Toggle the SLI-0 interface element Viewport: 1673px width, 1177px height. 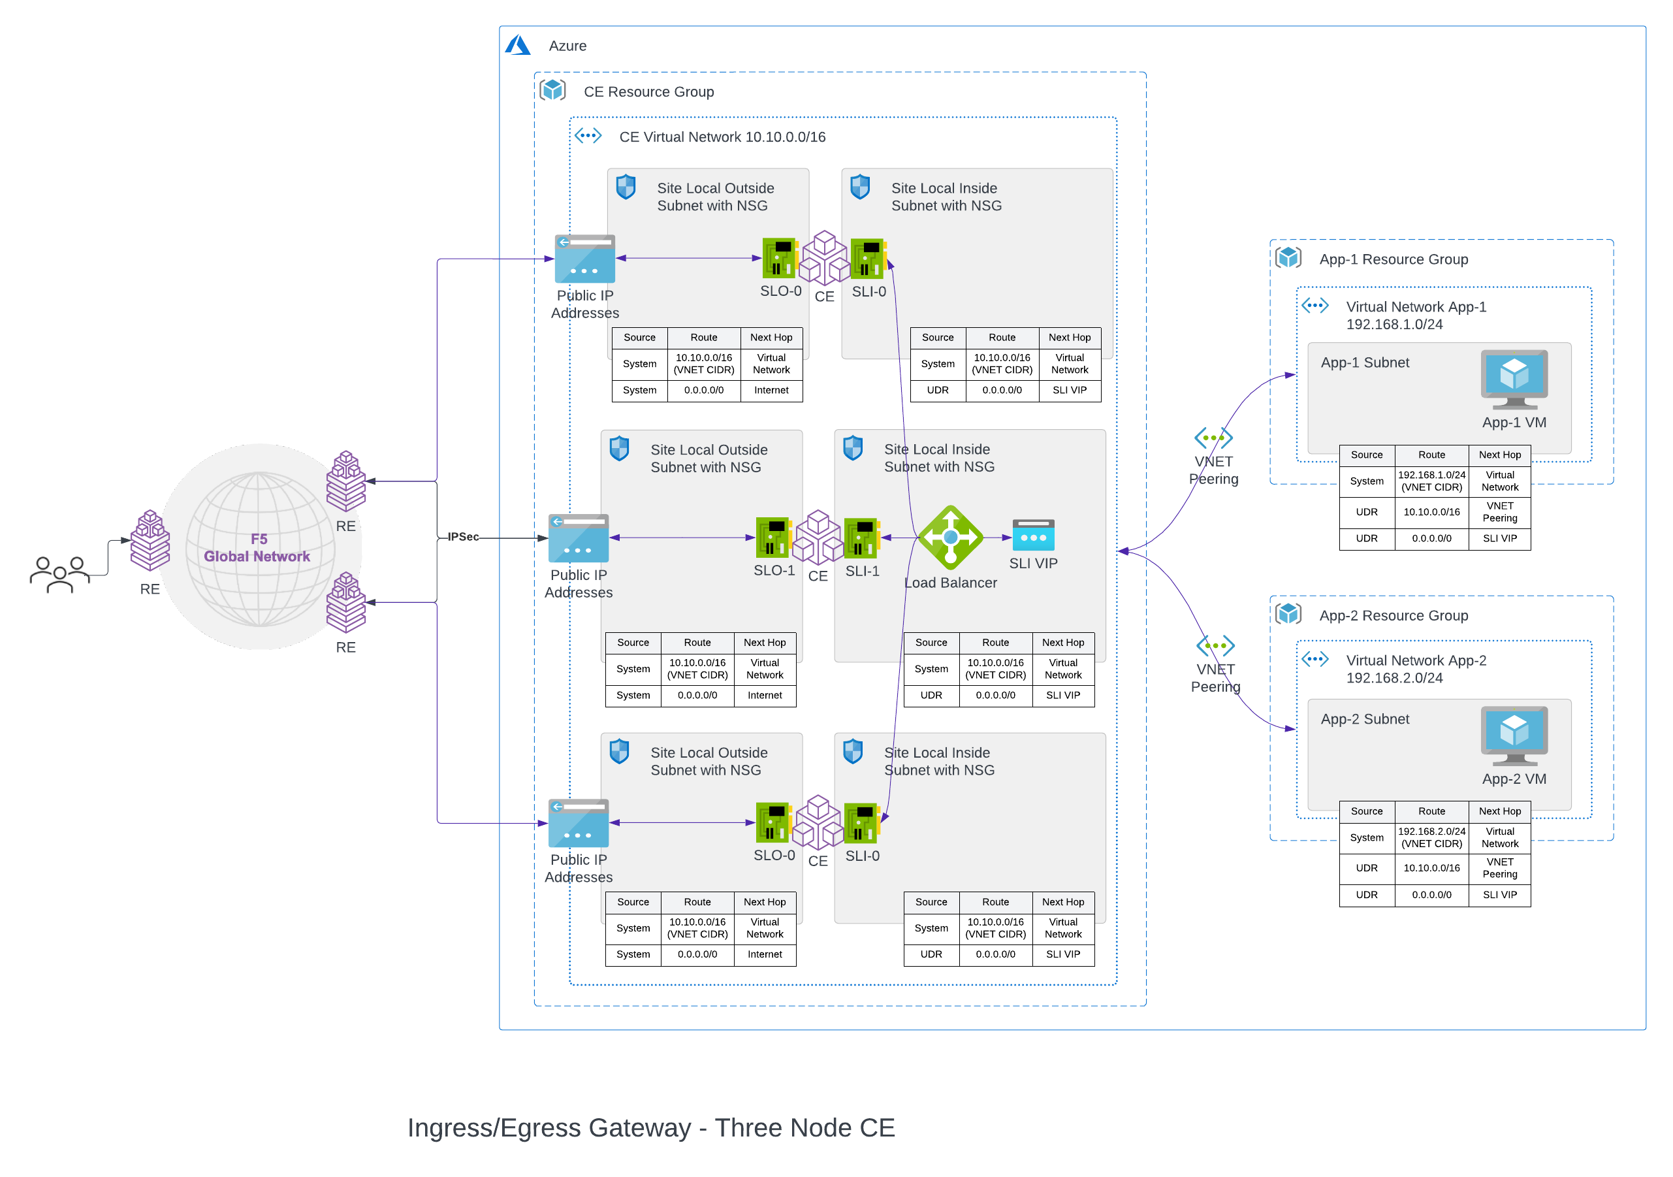point(867,259)
